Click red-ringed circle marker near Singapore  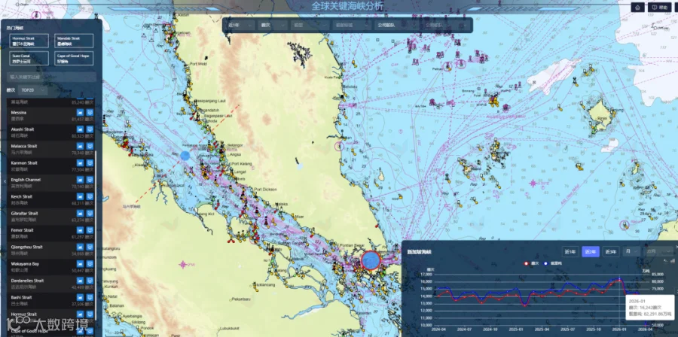371,260
